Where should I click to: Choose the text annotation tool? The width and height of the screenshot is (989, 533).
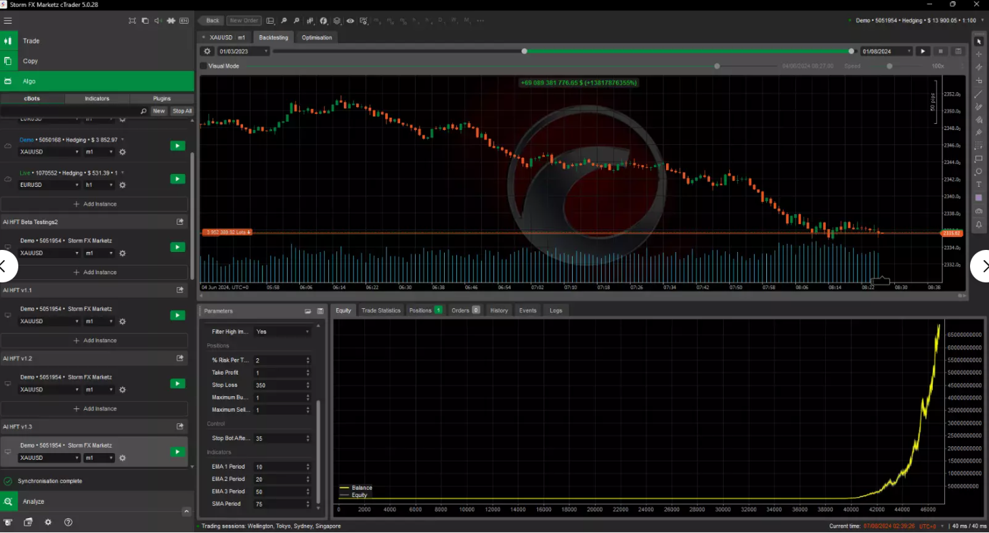click(978, 184)
